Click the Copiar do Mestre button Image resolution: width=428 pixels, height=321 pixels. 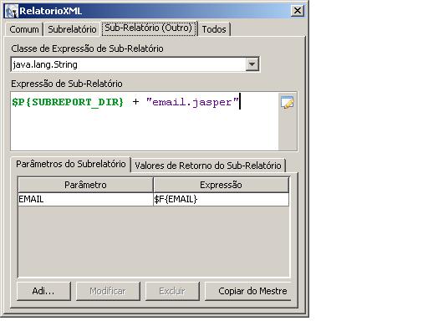click(247, 291)
